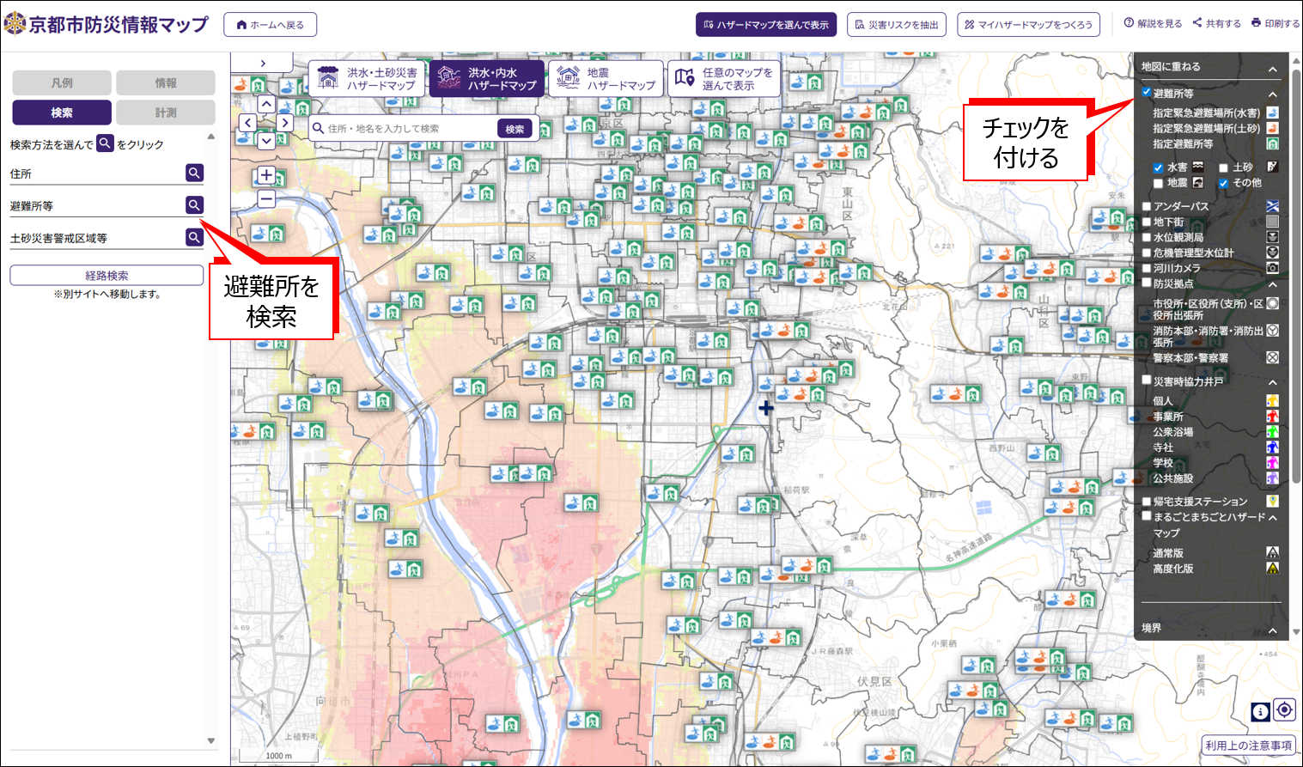Pan map left with arrow button
Image resolution: width=1303 pixels, height=767 pixels.
(x=248, y=123)
